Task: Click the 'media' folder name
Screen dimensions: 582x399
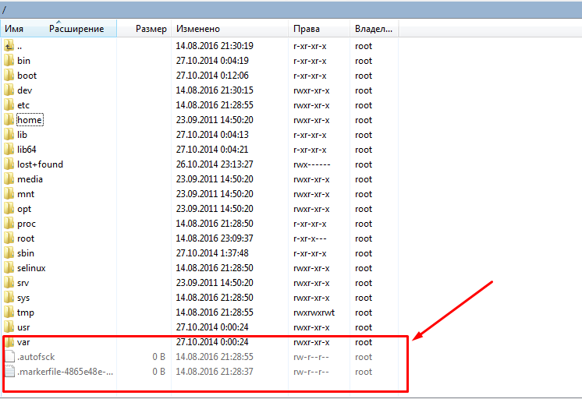Action: pyautogui.click(x=30, y=179)
